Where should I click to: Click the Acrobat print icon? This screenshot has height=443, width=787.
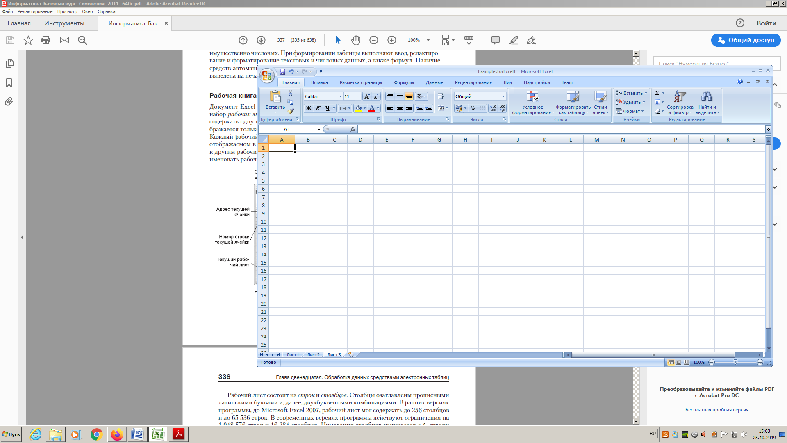pos(46,40)
